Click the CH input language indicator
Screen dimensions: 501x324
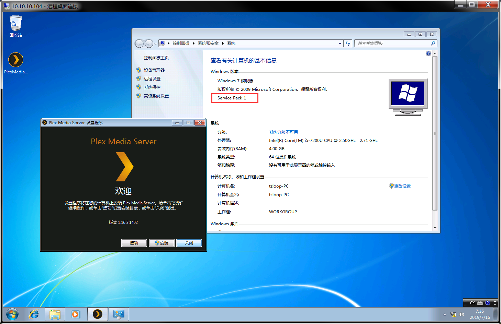click(472, 303)
